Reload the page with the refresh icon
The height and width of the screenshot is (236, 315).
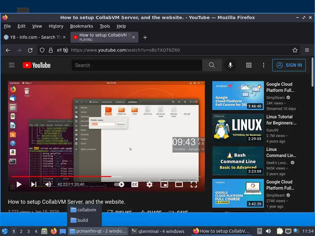30,50
